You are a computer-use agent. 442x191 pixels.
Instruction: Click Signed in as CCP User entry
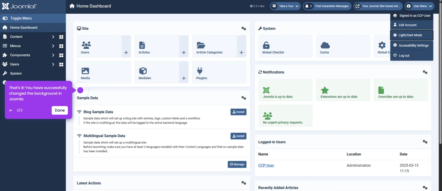(x=412, y=16)
